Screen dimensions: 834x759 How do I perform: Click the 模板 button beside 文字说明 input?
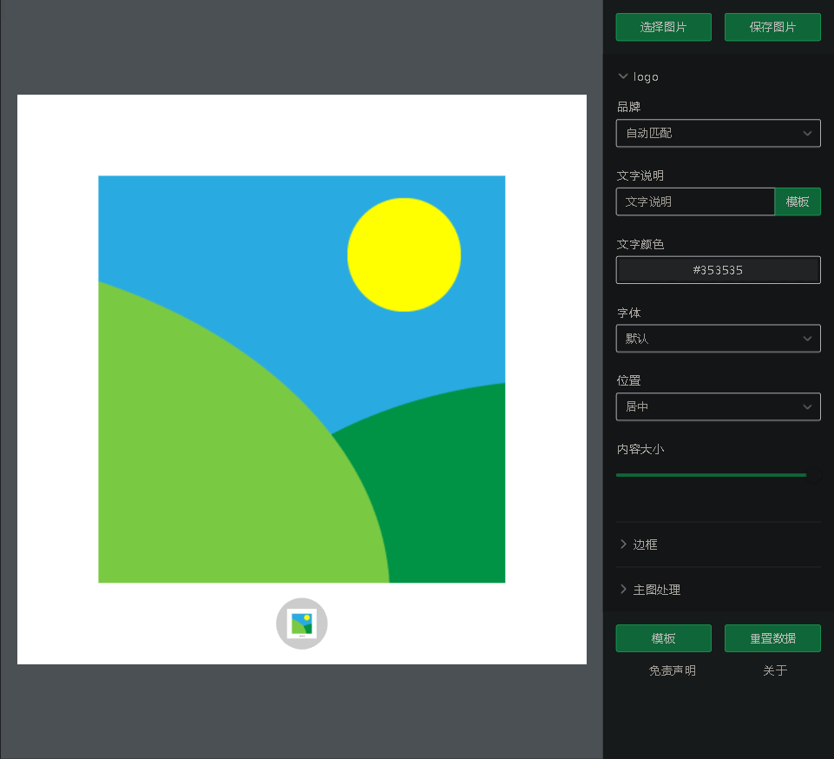point(798,201)
